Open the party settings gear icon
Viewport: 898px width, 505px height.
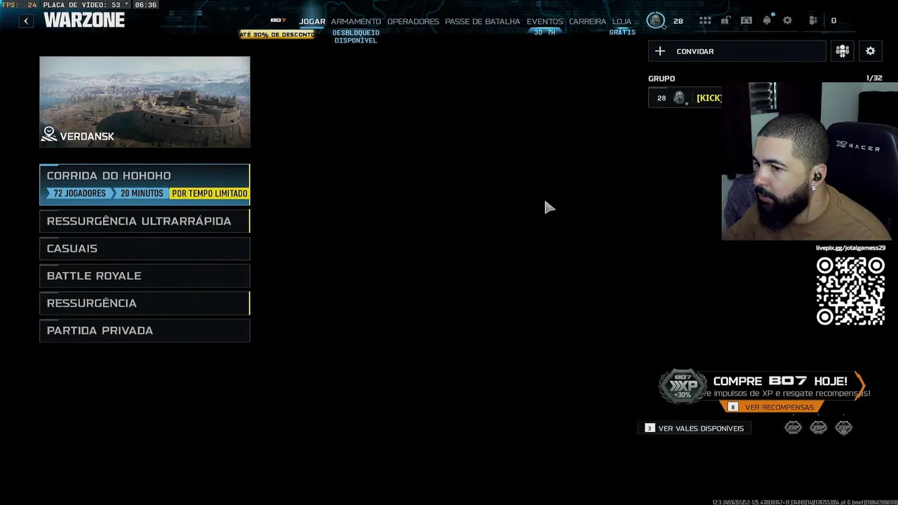[871, 51]
